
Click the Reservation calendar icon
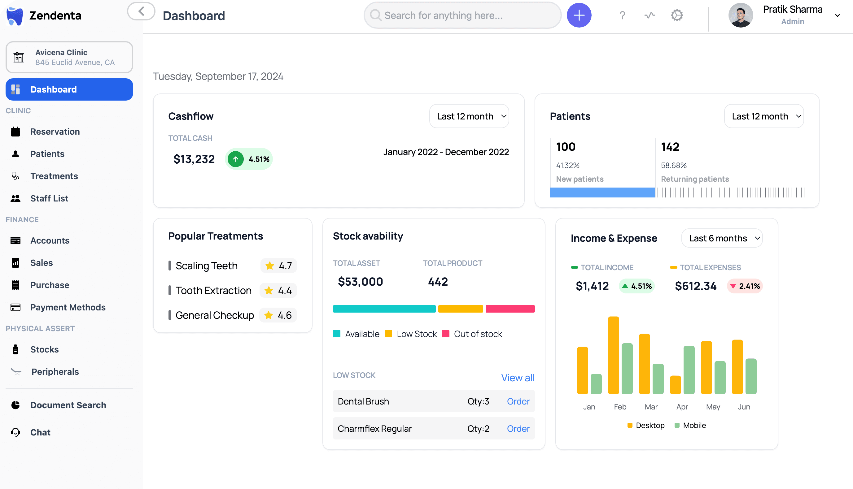(15, 132)
